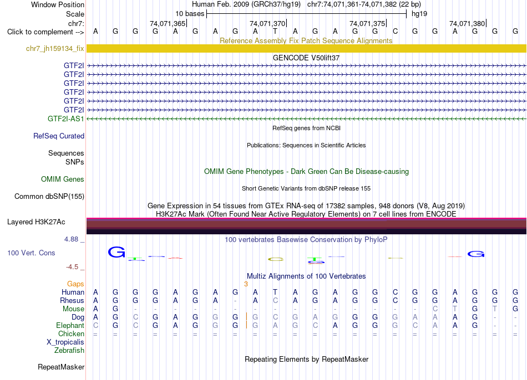Screen dimensions: 527x380
Task: Click the layered H3K27Ac signal band
Action: pyautogui.click(x=306, y=226)
